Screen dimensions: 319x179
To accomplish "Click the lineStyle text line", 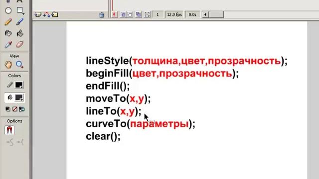I will pyautogui.click(x=186, y=61).
